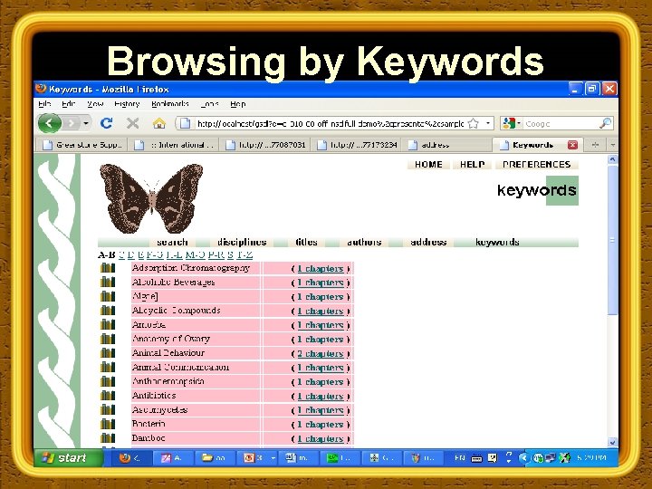Go to the Firefox Home icon
The image size is (652, 489).
(158, 123)
